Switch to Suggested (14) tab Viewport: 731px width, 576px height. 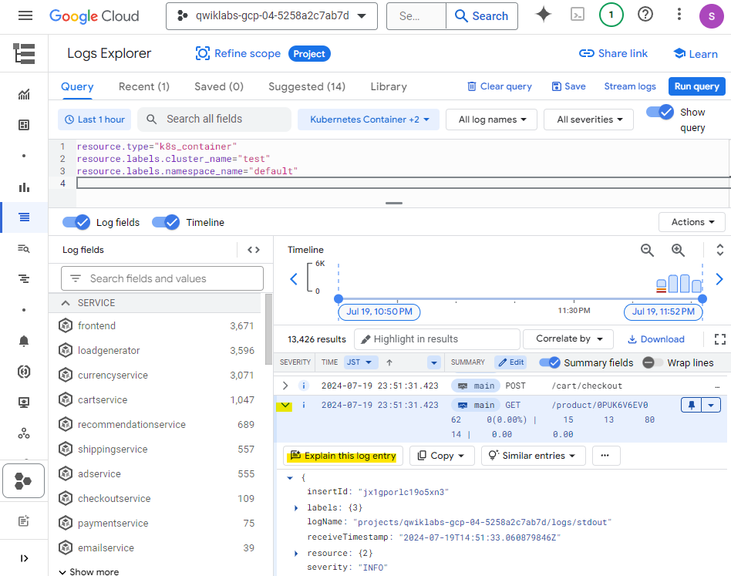coord(307,86)
